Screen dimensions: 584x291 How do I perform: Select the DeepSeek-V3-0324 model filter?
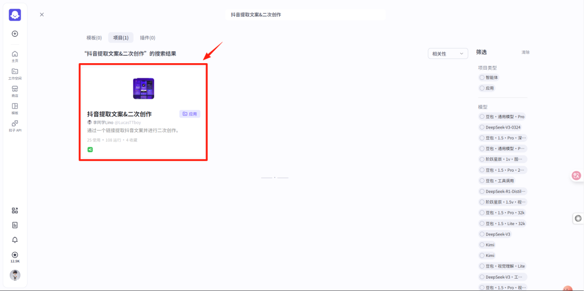tap(500, 127)
